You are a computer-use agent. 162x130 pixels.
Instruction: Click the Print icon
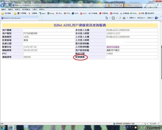click(x=124, y=18)
